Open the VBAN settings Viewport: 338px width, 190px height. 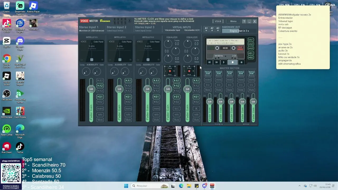[x=218, y=21]
